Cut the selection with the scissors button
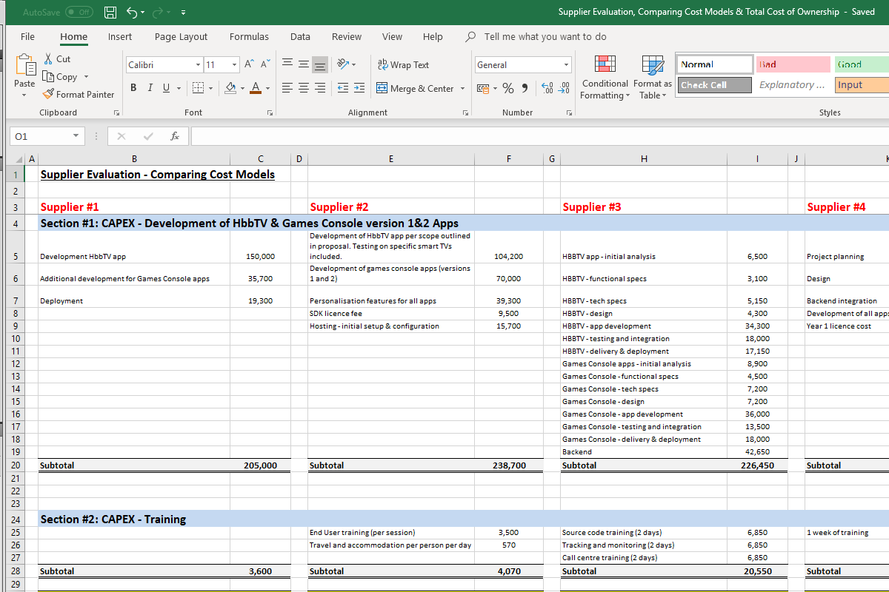Viewport: 889px width, 592px height. [57, 59]
